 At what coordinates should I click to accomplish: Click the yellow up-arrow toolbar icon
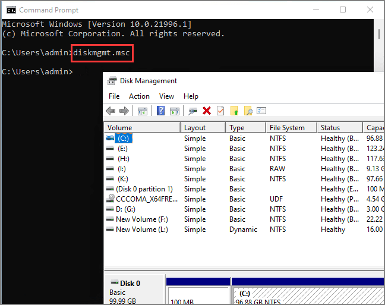(x=235, y=111)
